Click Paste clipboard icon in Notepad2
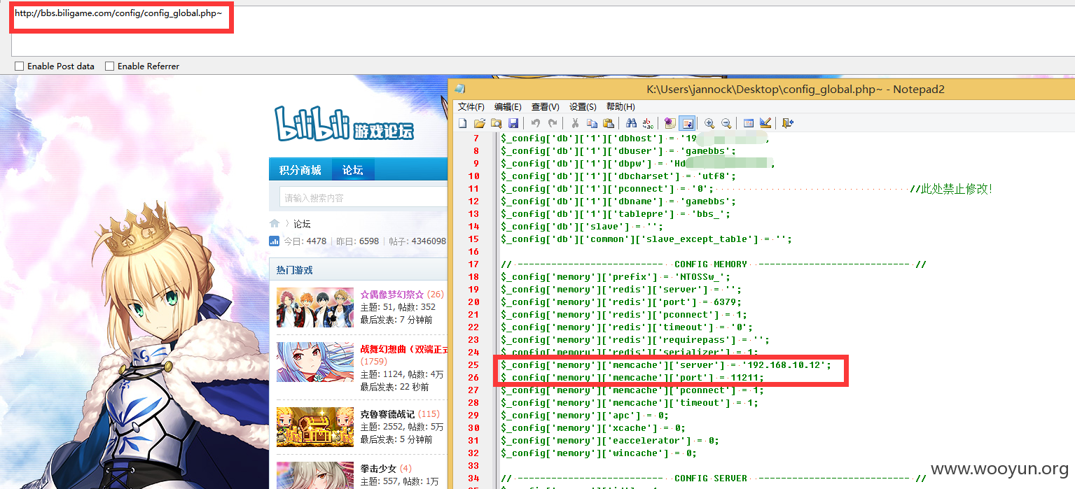 click(609, 123)
